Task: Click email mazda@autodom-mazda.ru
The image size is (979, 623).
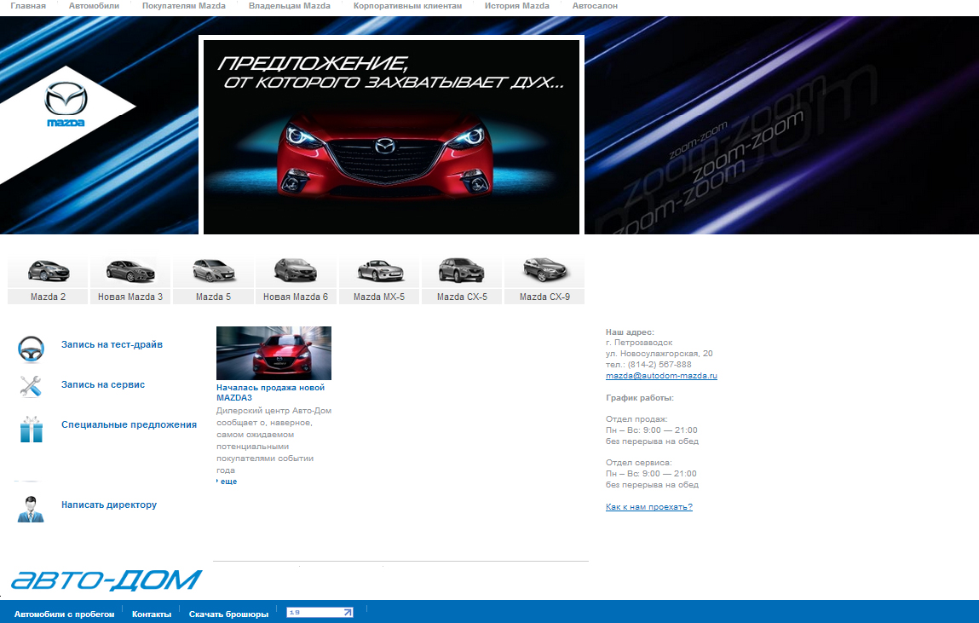Action: click(x=661, y=376)
